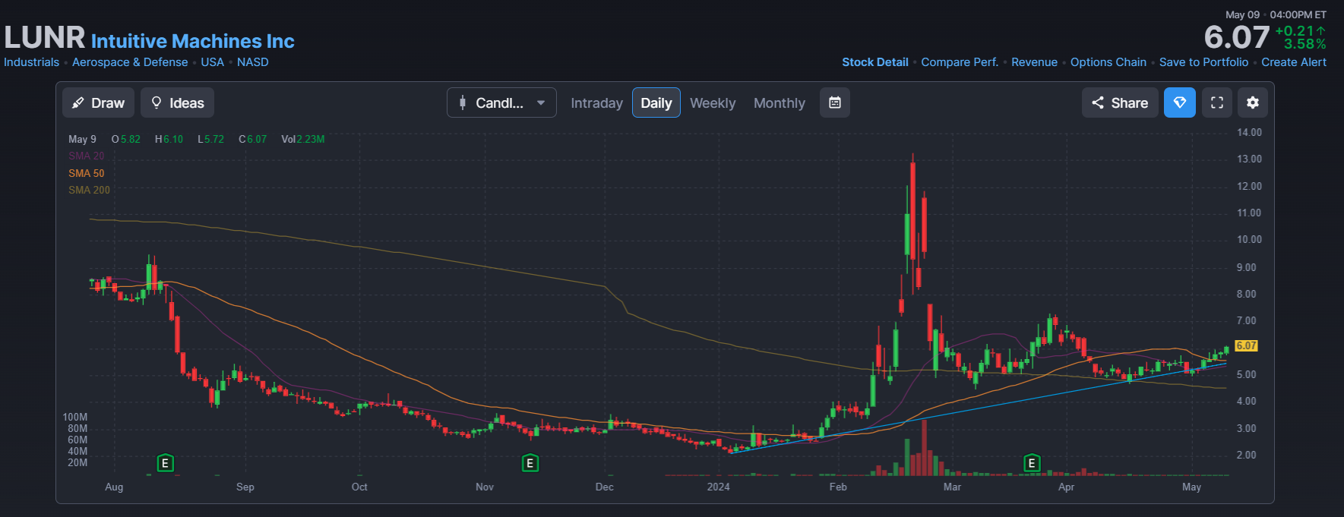Viewport: 1344px width, 517px height.
Task: Click the candlestick icon in chart type selector
Action: coord(463,102)
